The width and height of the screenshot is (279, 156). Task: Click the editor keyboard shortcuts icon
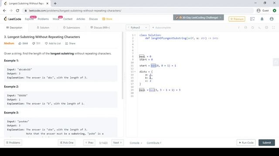[x=260, y=28]
